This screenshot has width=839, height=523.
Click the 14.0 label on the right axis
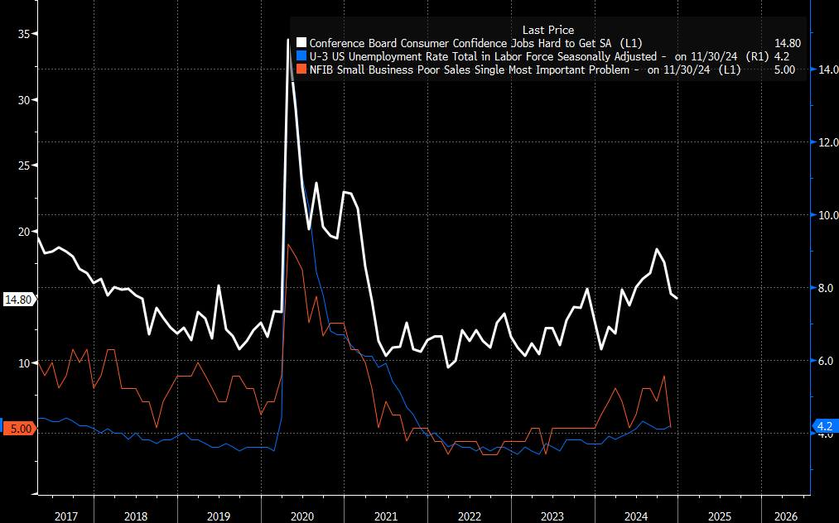click(x=828, y=70)
